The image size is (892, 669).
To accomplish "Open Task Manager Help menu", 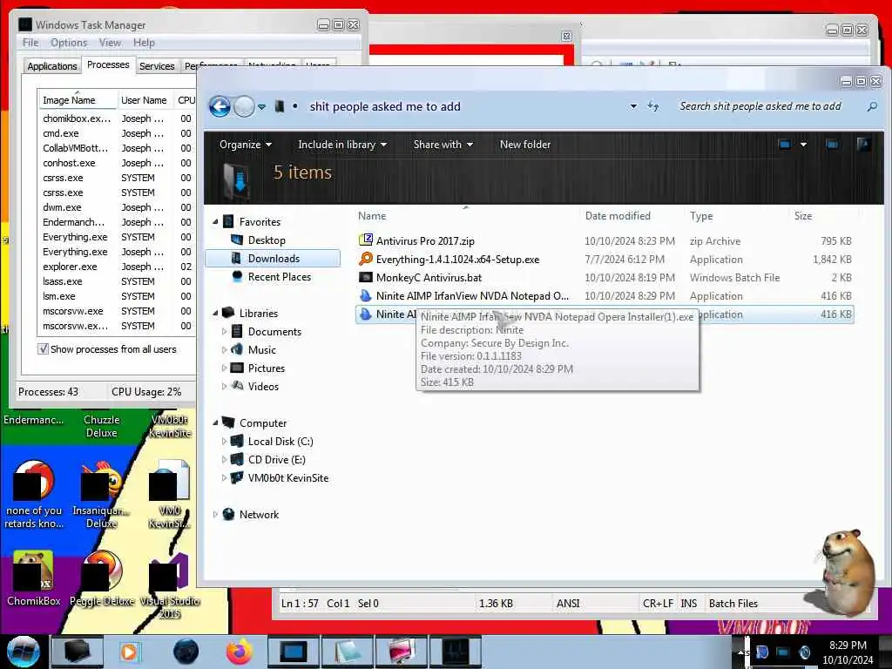I will [x=144, y=43].
